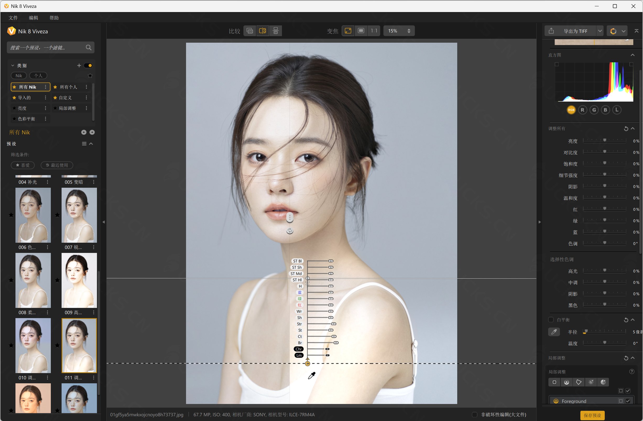Viewport: 643px width, 421px height.
Task: Open the presets list menu icon
Action: click(84, 144)
